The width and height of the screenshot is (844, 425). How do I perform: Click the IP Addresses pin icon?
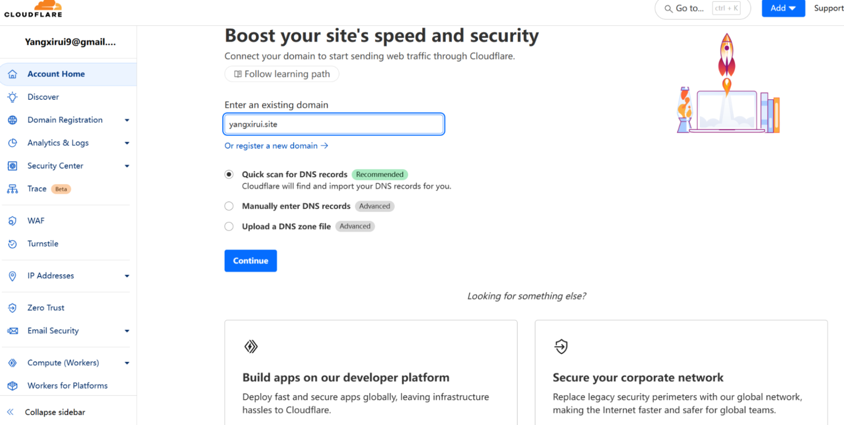tap(12, 276)
